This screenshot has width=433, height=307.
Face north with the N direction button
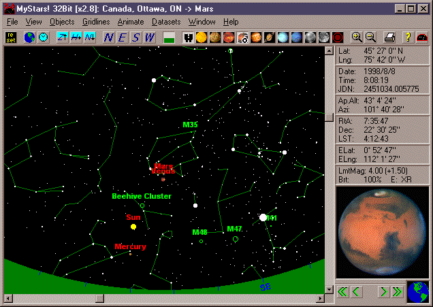click(108, 37)
